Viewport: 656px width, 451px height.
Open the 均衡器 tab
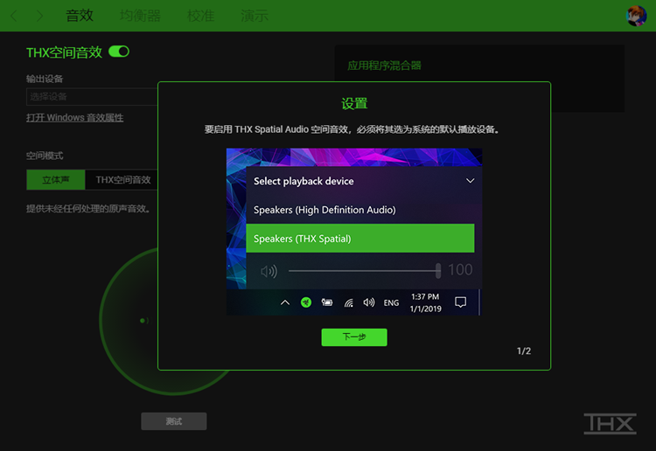(x=140, y=16)
